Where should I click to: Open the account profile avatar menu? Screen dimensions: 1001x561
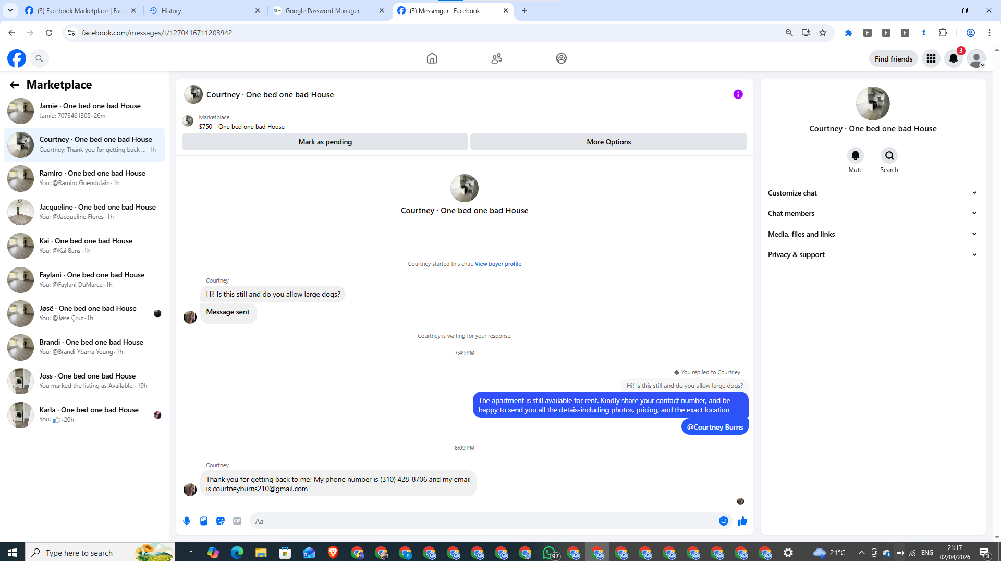[976, 58]
